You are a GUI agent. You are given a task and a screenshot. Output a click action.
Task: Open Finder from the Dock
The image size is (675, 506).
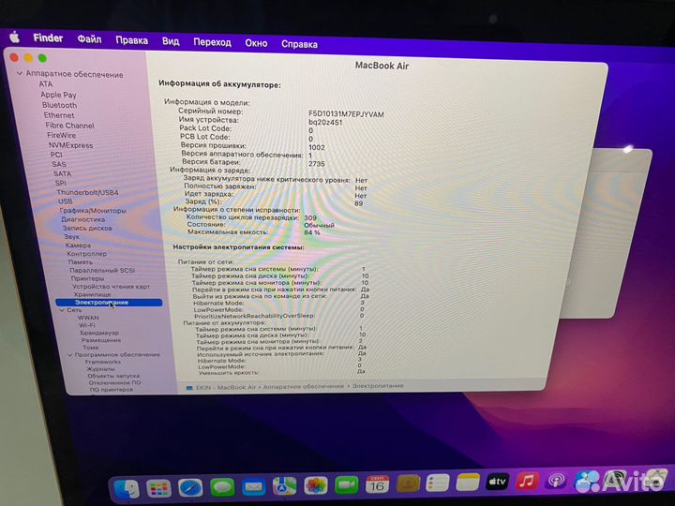(x=127, y=488)
